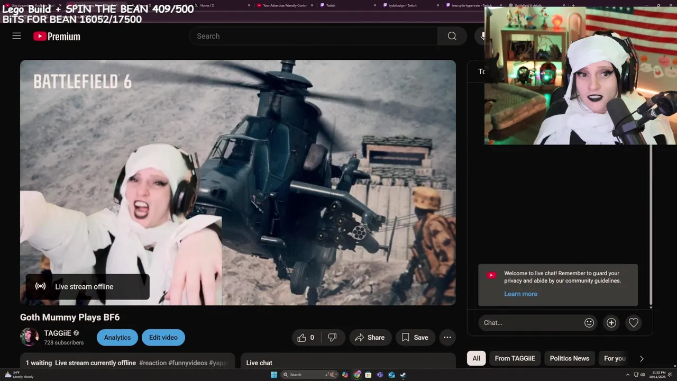The height and width of the screenshot is (381, 677).
Task: Click the Edit video button
Action: [163, 338]
